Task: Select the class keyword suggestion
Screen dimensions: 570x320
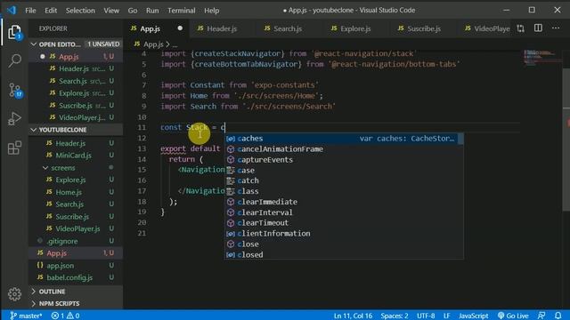Action: pyautogui.click(x=344, y=191)
